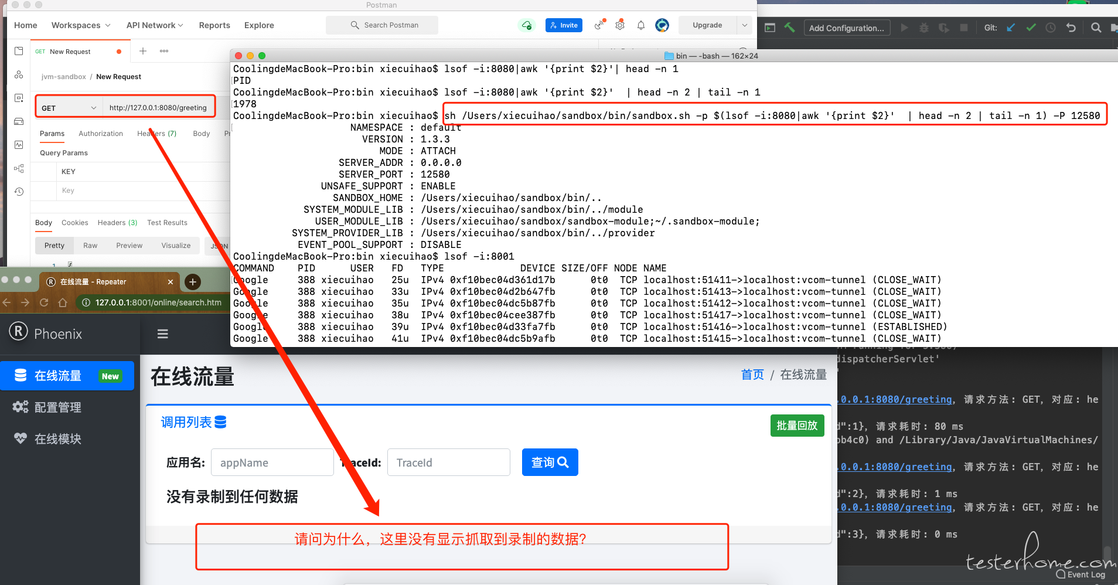Viewport: 1118px width, 585px height.
Task: Click the 查询 search button
Action: 550,462
